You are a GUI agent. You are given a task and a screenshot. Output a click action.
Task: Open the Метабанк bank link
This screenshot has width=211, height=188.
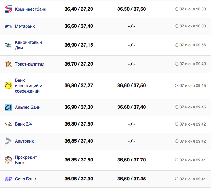pos(25,26)
